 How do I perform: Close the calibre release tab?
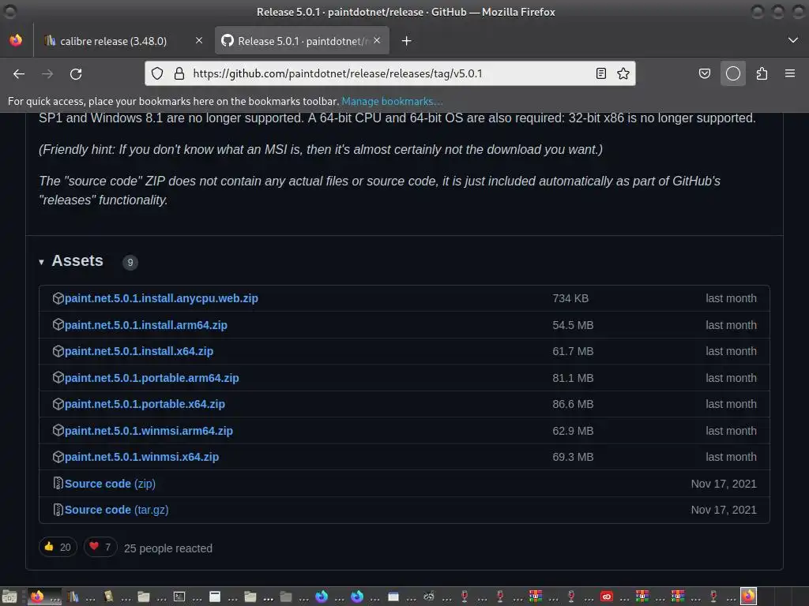tap(199, 40)
